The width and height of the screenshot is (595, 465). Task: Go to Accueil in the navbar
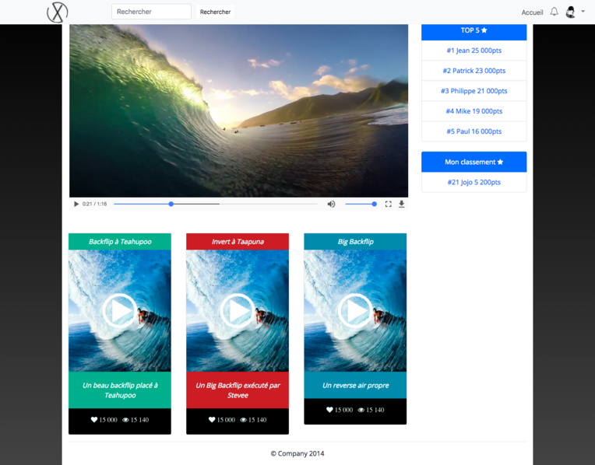pyautogui.click(x=532, y=12)
